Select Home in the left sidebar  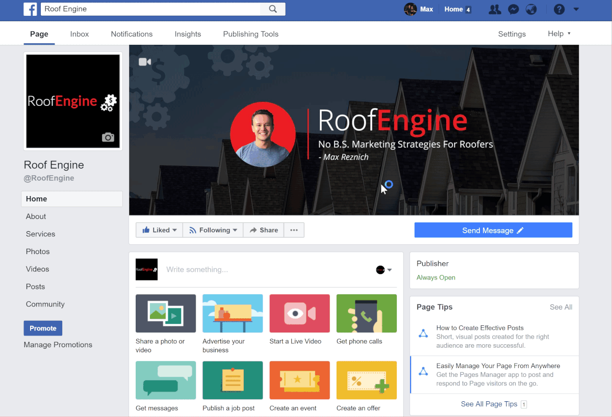click(72, 199)
